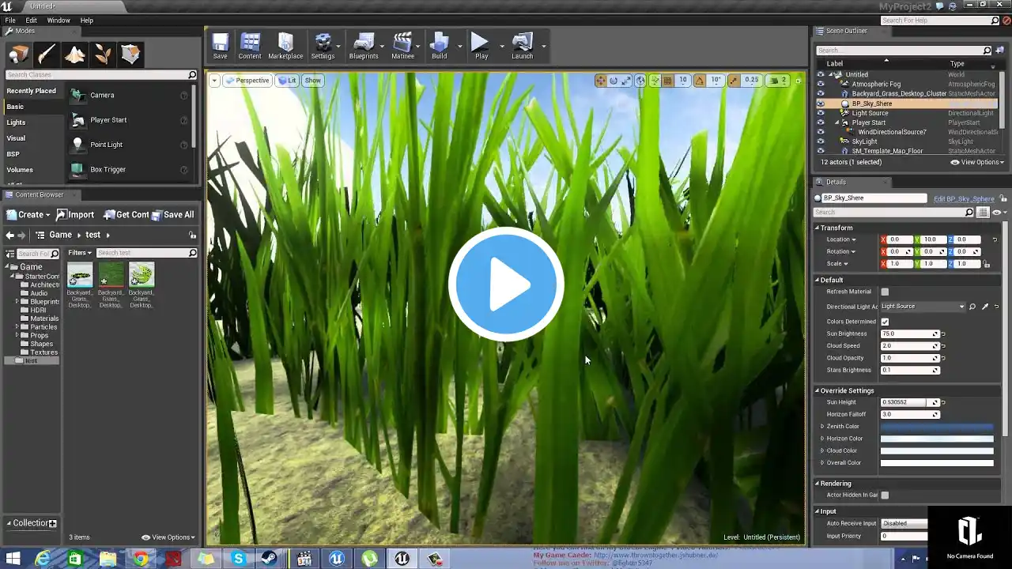Viewport: 1012px width, 569px height.
Task: Hide Light Source with its eye icon
Action: coord(820,113)
